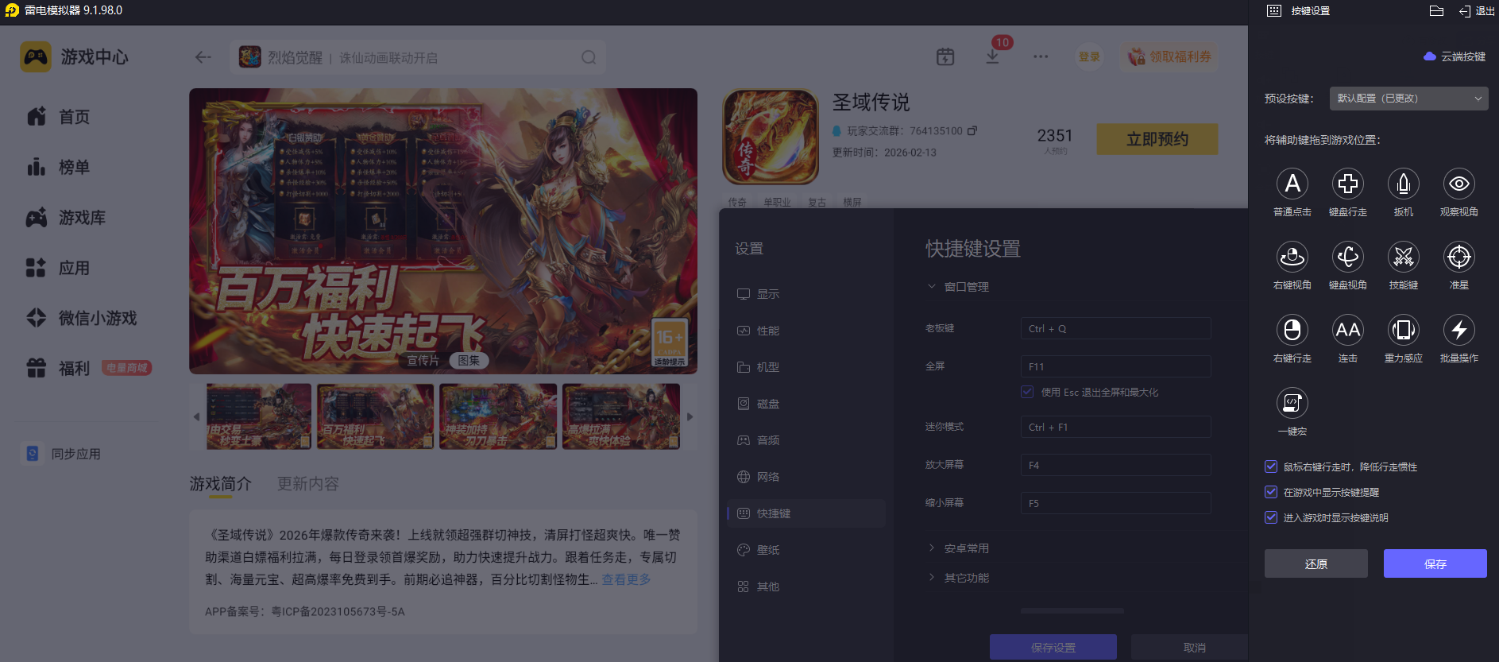1499x662 pixels.
Task: Click the 放大屏幕 shortcut field
Action: click(x=1116, y=465)
